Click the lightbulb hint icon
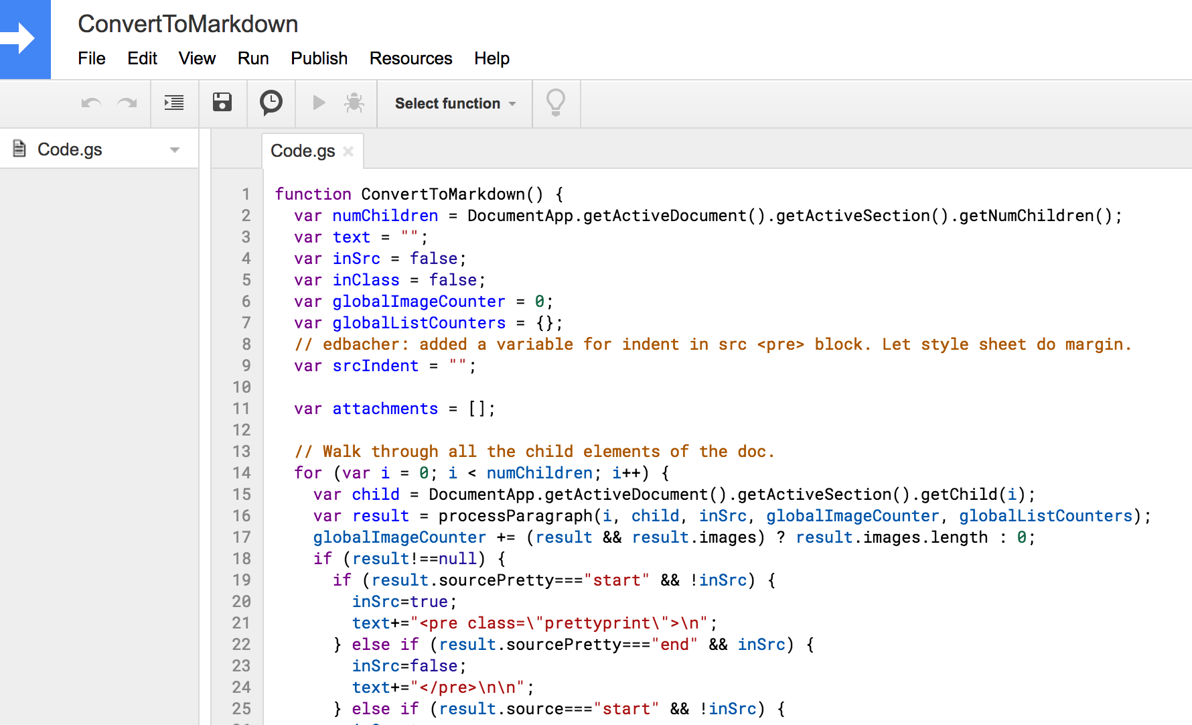Viewport: 1192px width, 725px height. (x=556, y=103)
